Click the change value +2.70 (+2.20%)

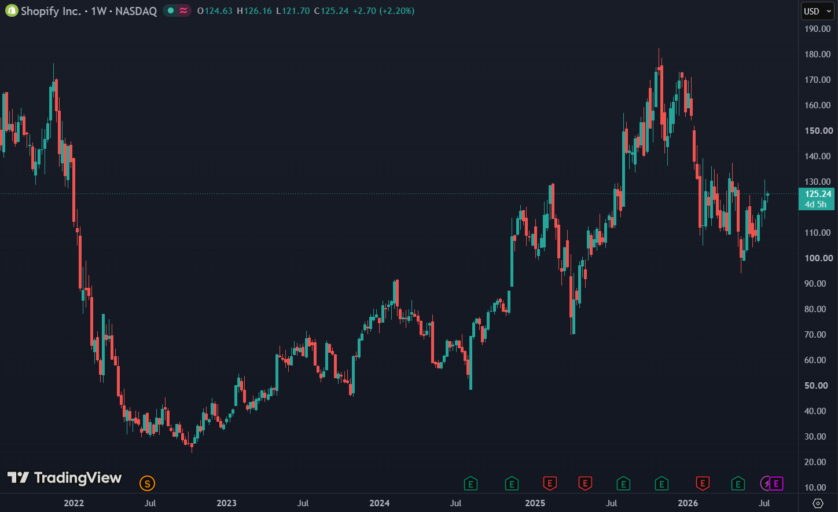click(x=384, y=11)
